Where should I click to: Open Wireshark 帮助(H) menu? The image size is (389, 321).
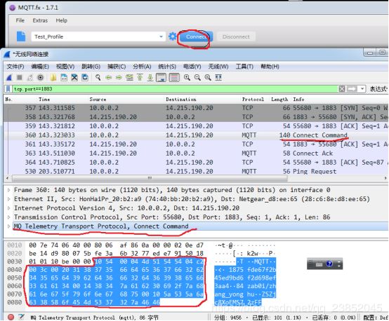pyautogui.click(x=270, y=67)
